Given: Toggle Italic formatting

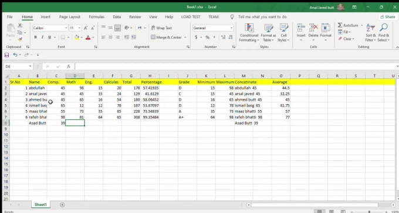Looking at the screenshot, I should coord(42,37).
